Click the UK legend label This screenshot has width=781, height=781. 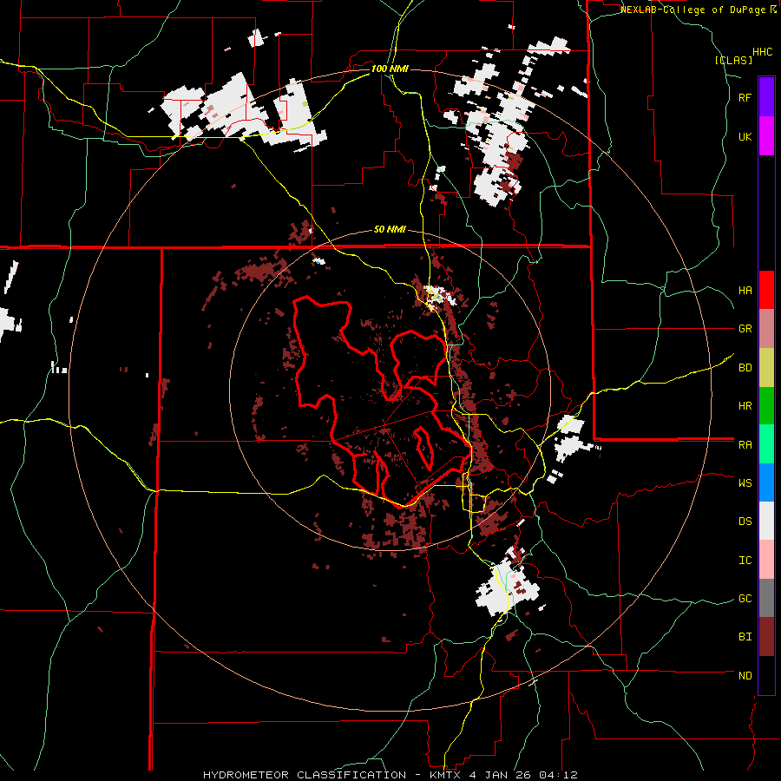tap(745, 136)
